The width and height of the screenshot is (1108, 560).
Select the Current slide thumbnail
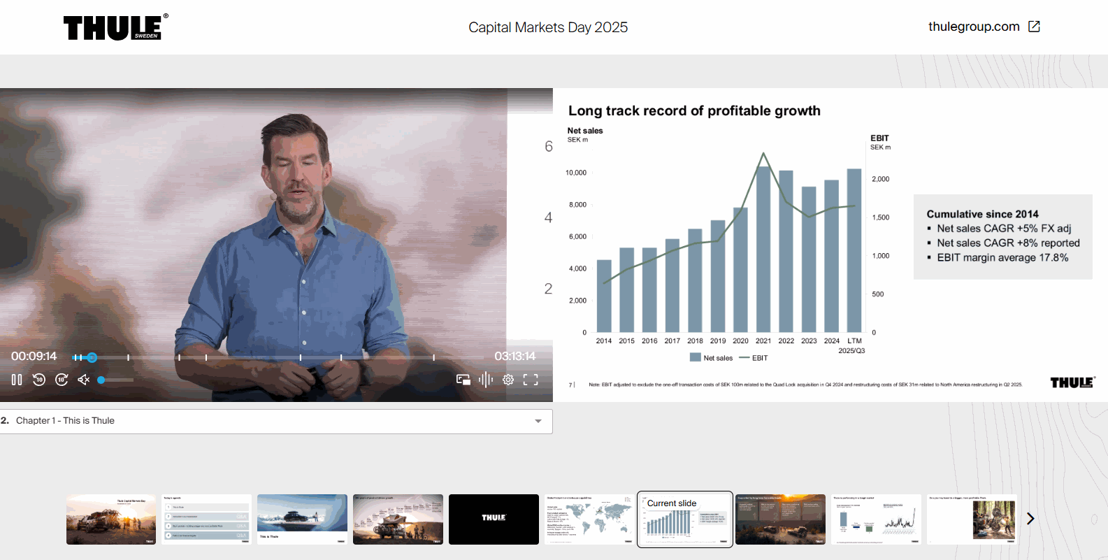[685, 519]
